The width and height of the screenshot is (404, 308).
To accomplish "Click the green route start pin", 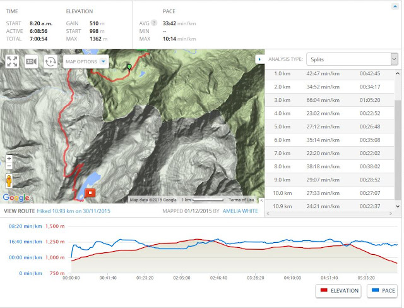I will (129, 68).
